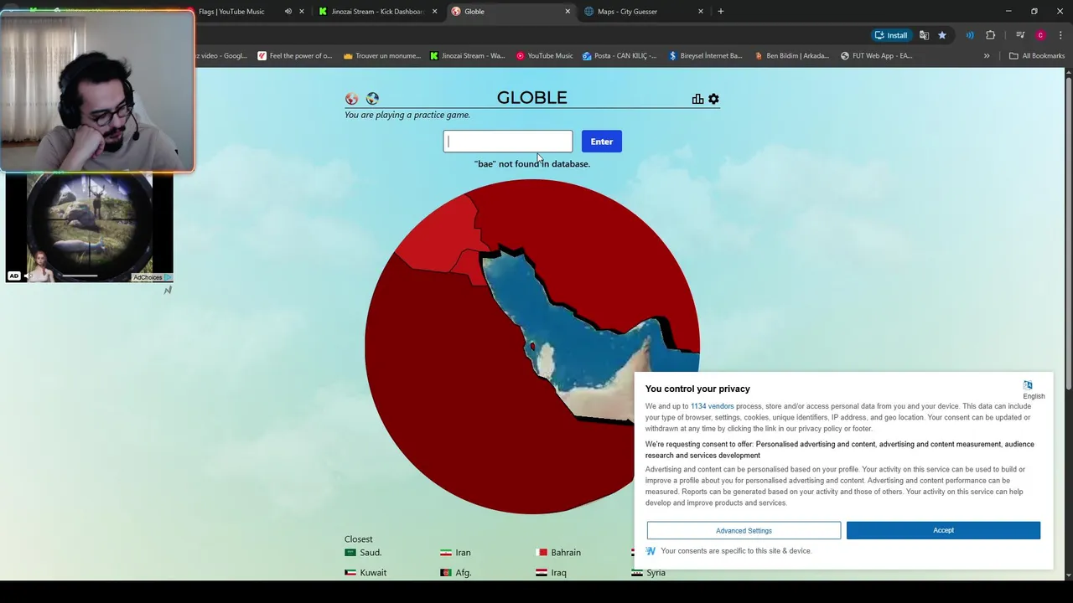Click the globe map visualization
The width and height of the screenshot is (1073, 603).
coord(531,346)
